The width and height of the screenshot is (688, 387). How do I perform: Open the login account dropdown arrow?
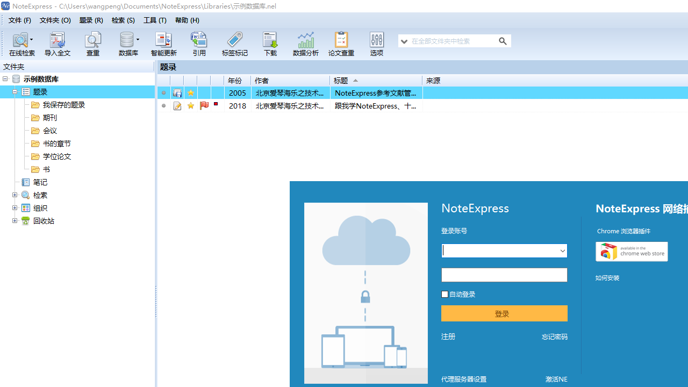562,250
